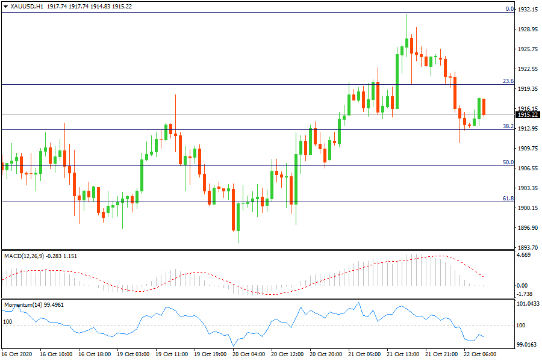The width and height of the screenshot is (542, 361).
Task: Select the 0.0 Fibonacci level label
Action: pos(509,9)
